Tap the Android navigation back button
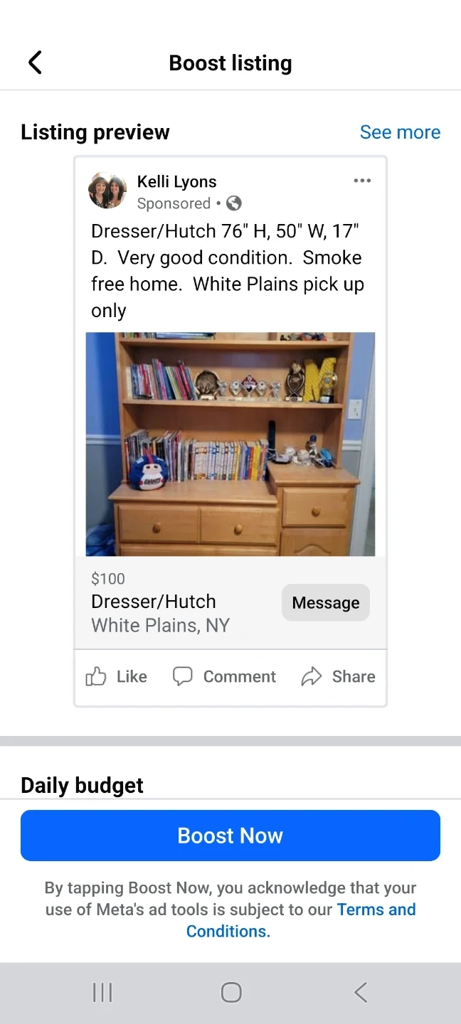Screen dimensions: 461x1024 click(x=361, y=993)
